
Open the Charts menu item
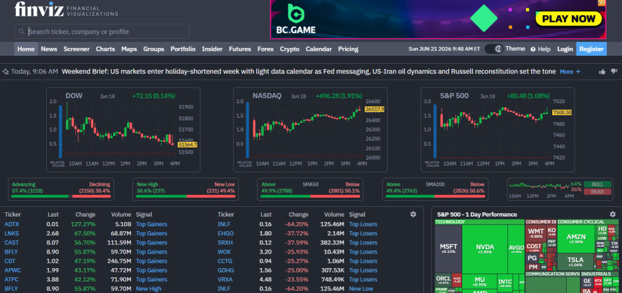pos(106,49)
